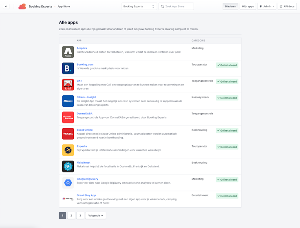Open the Amplixs app icon
This screenshot has width=300, height=228.
[68, 52]
